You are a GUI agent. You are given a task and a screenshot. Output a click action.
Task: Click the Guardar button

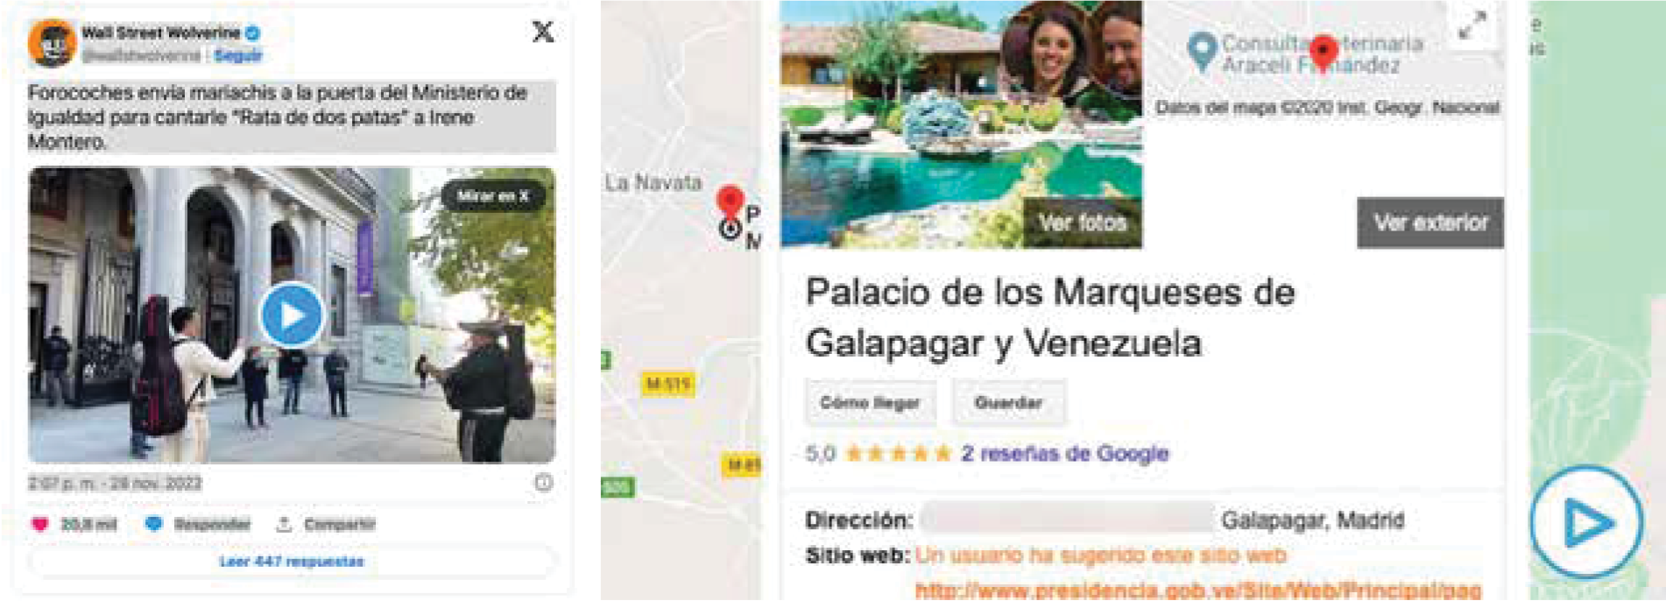click(x=1008, y=403)
